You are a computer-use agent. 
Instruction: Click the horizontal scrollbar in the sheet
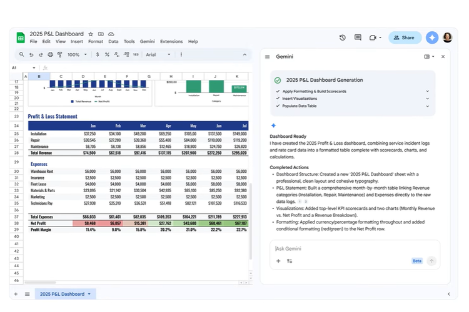[41, 282]
